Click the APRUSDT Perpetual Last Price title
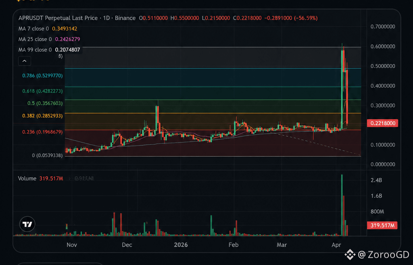The image size is (413, 265). (58, 18)
